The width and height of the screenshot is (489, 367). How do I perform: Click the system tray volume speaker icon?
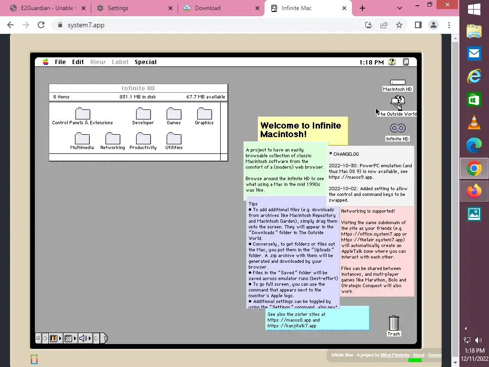tap(478, 340)
